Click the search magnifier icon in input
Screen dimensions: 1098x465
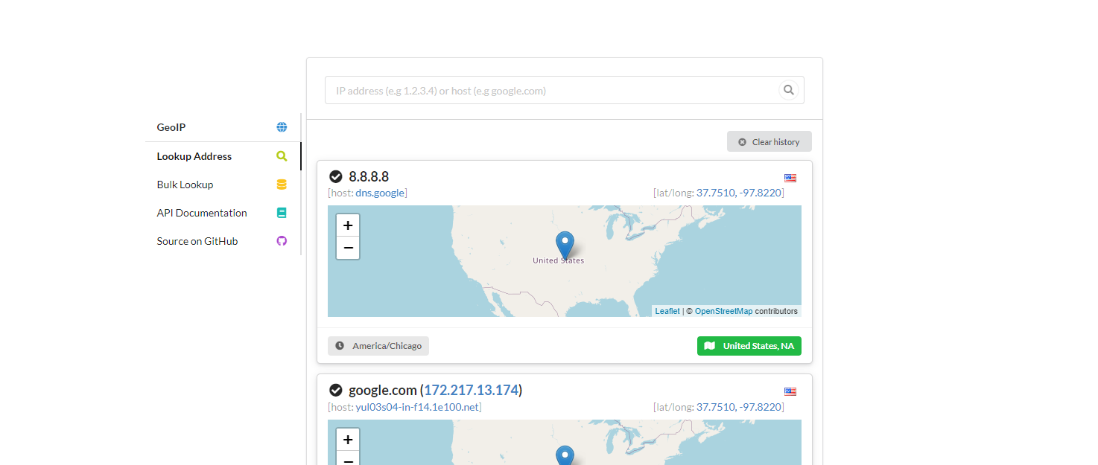coord(788,90)
